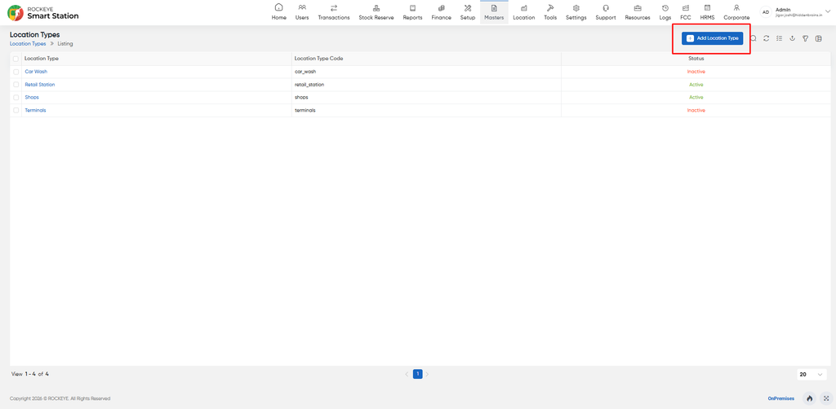
Task: Sort by the Location Type Code column header
Action: click(319, 59)
